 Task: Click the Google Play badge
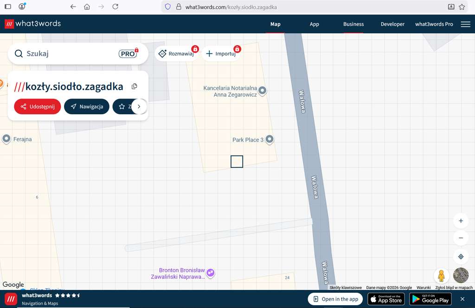click(430, 299)
